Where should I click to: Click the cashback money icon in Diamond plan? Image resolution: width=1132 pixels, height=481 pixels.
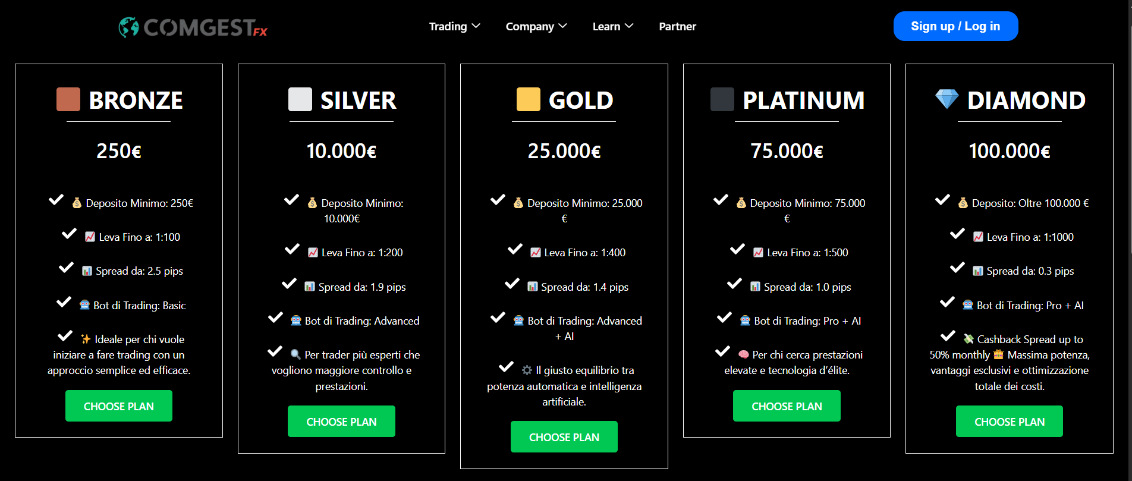pyautogui.click(x=969, y=339)
